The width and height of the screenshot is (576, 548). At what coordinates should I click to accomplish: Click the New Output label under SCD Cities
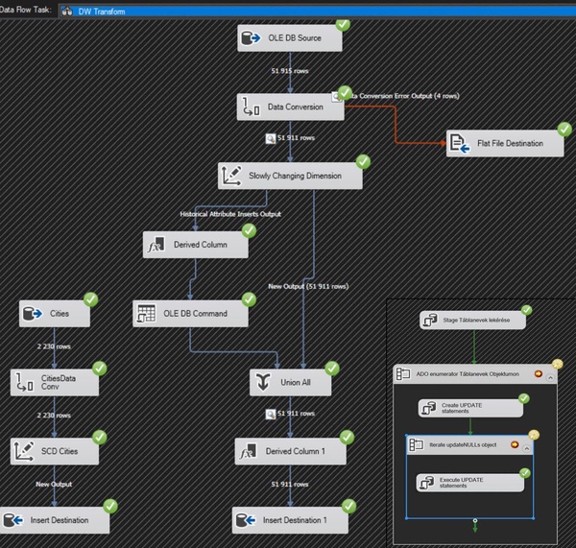[x=54, y=484]
